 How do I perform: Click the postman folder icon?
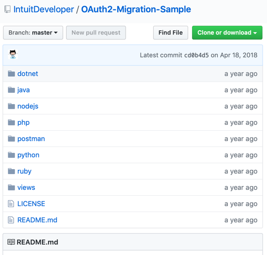click(x=11, y=139)
